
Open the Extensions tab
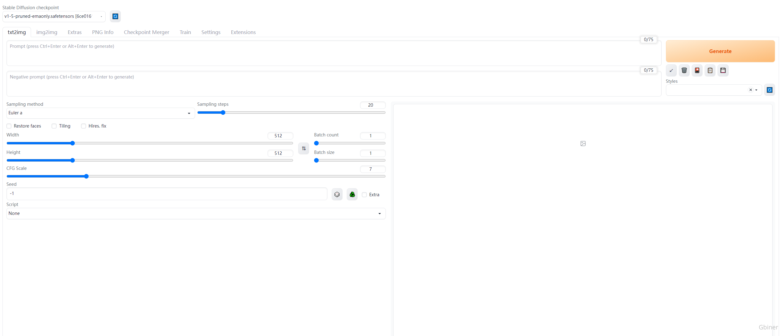point(243,32)
